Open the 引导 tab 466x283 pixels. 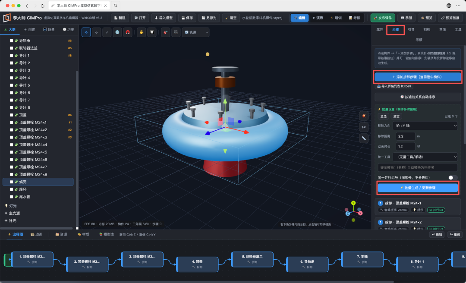point(411,29)
